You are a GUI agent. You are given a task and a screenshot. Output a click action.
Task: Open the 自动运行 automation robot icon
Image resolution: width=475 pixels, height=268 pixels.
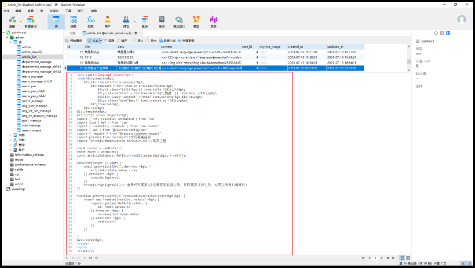click(179, 22)
